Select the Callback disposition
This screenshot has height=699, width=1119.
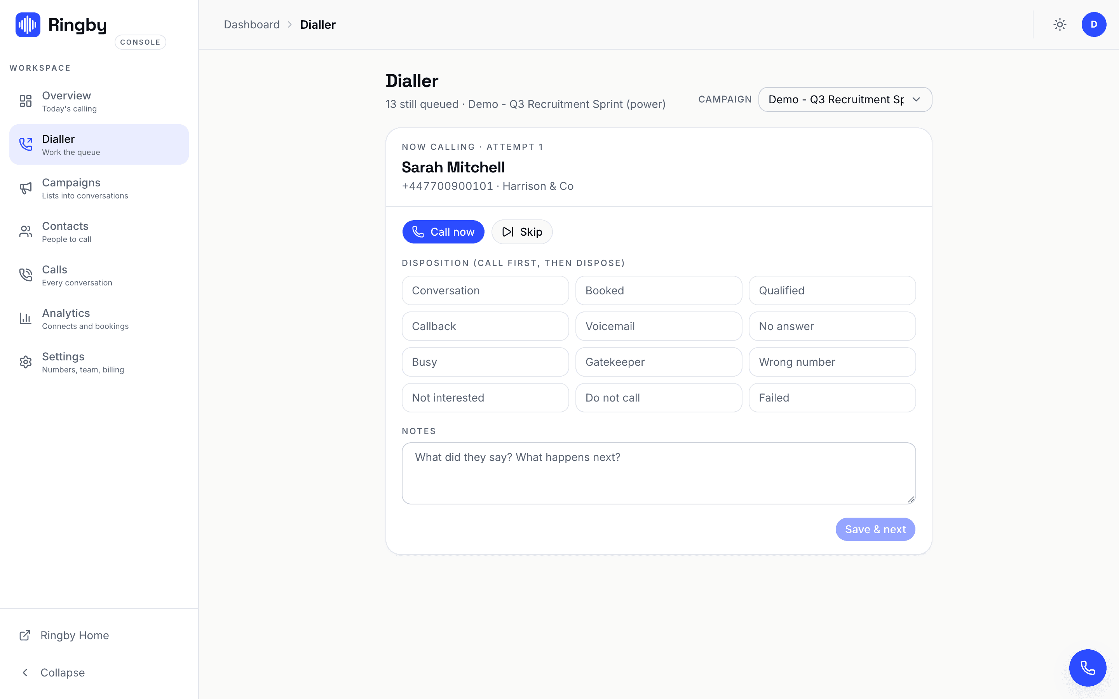(x=485, y=326)
